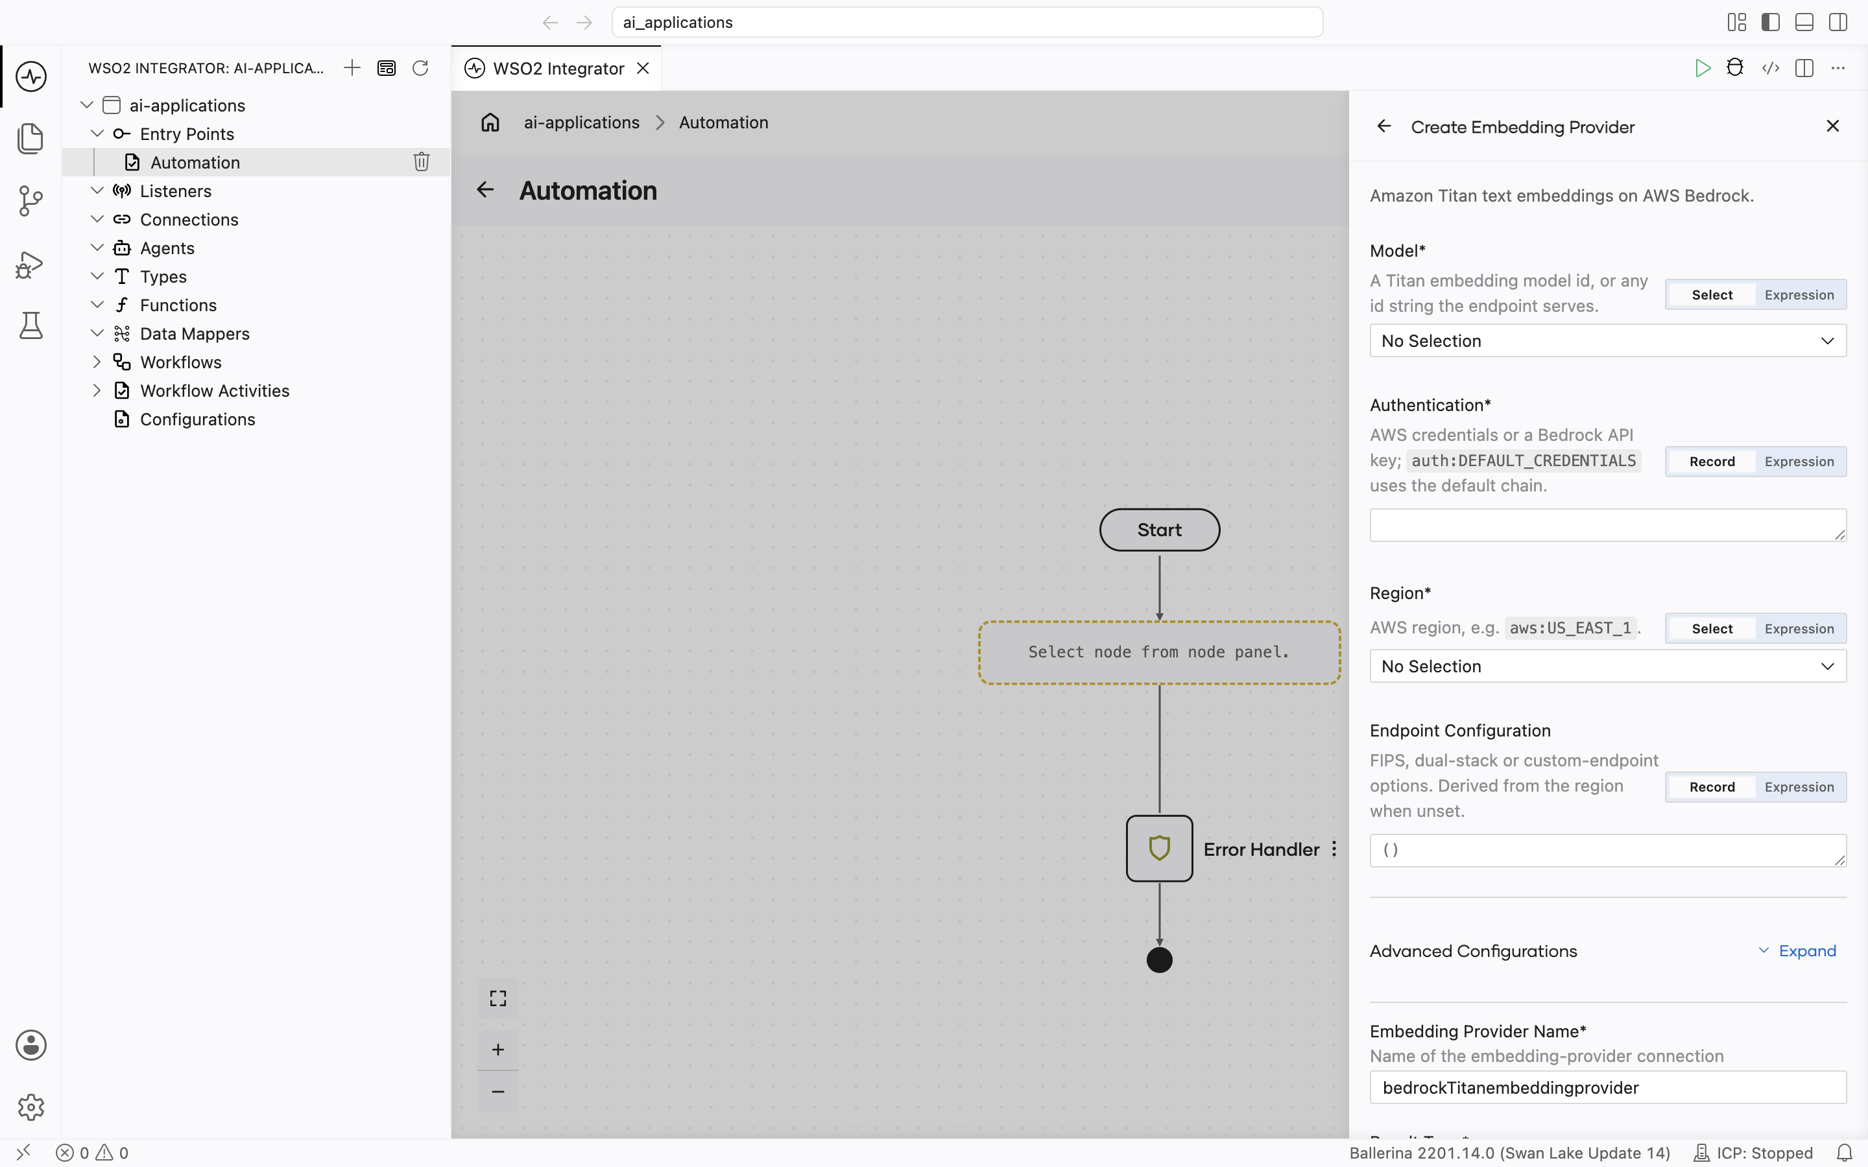Switch Endpoint Configuration to Expression mode
Viewport: 1868px width, 1167px height.
point(1799,787)
